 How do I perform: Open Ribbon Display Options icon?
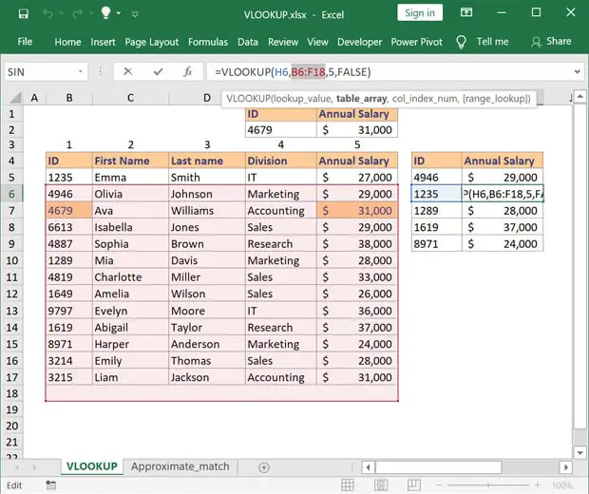(466, 12)
